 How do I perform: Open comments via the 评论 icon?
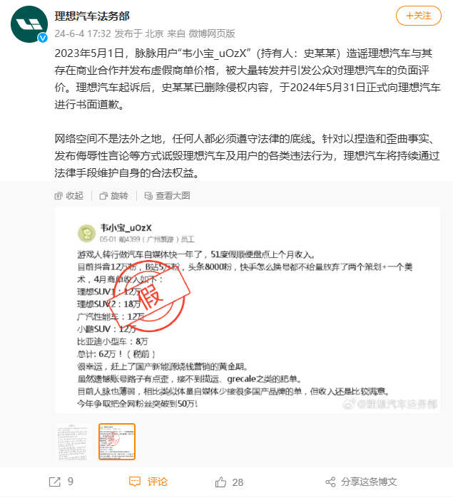tap(135, 482)
